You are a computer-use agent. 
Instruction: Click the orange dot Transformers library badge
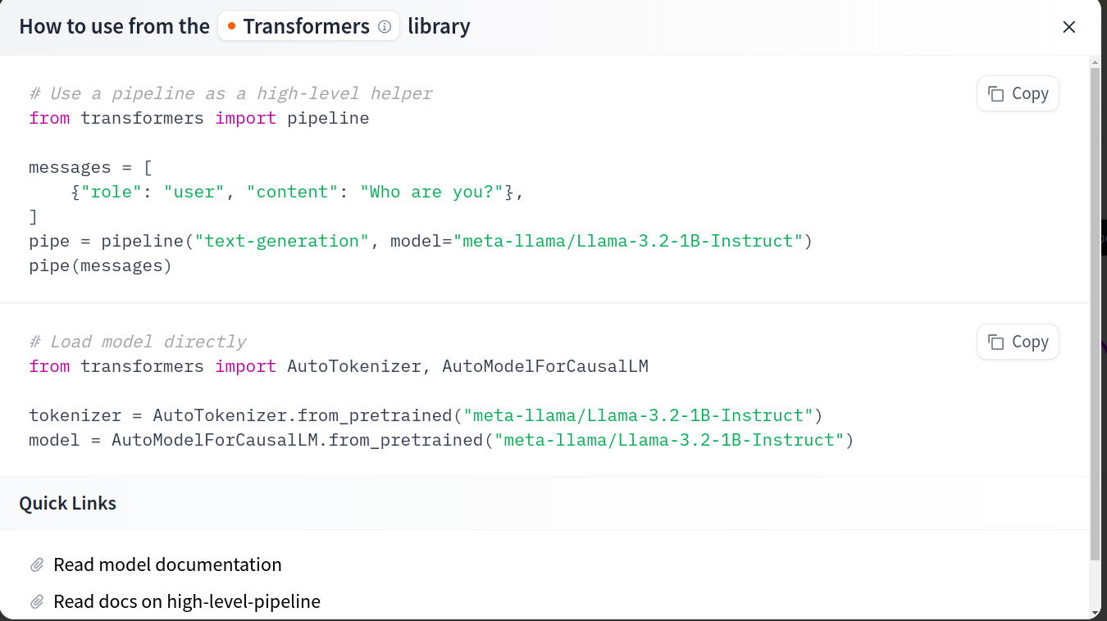point(309,26)
